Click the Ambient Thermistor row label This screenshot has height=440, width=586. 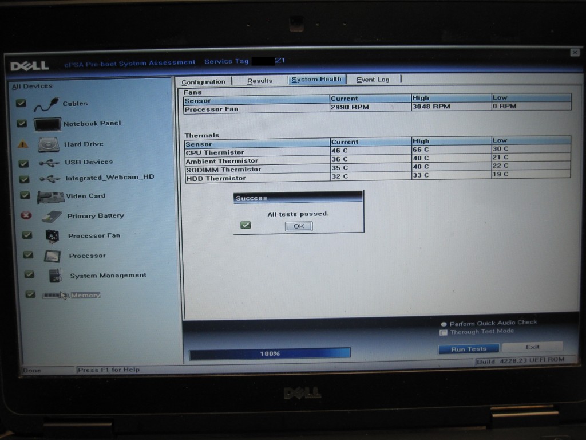point(222,161)
